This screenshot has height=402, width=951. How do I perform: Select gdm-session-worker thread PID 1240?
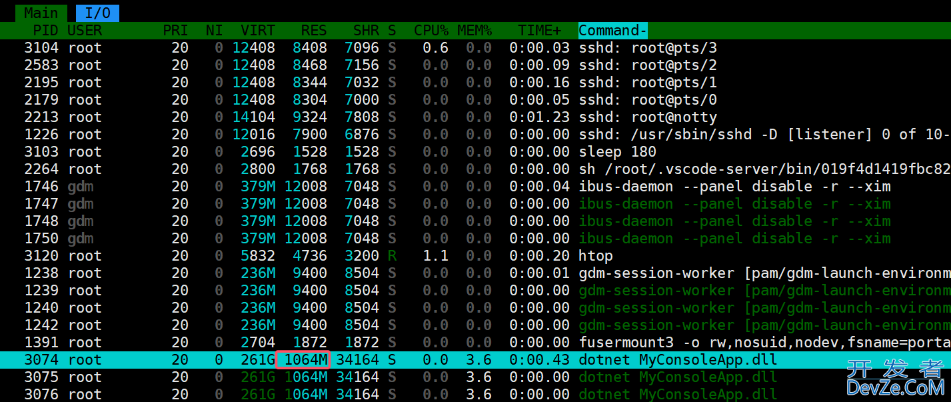[x=475, y=308]
